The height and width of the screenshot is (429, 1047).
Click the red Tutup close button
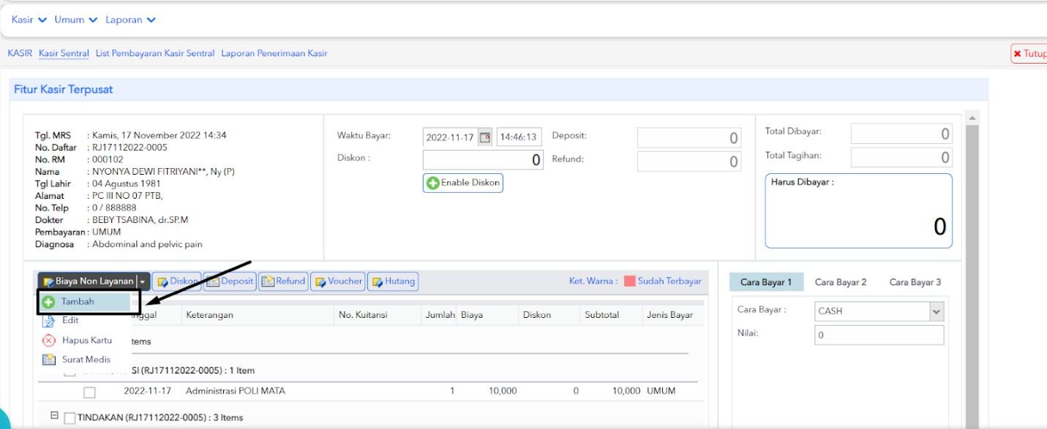pyautogui.click(x=1029, y=54)
